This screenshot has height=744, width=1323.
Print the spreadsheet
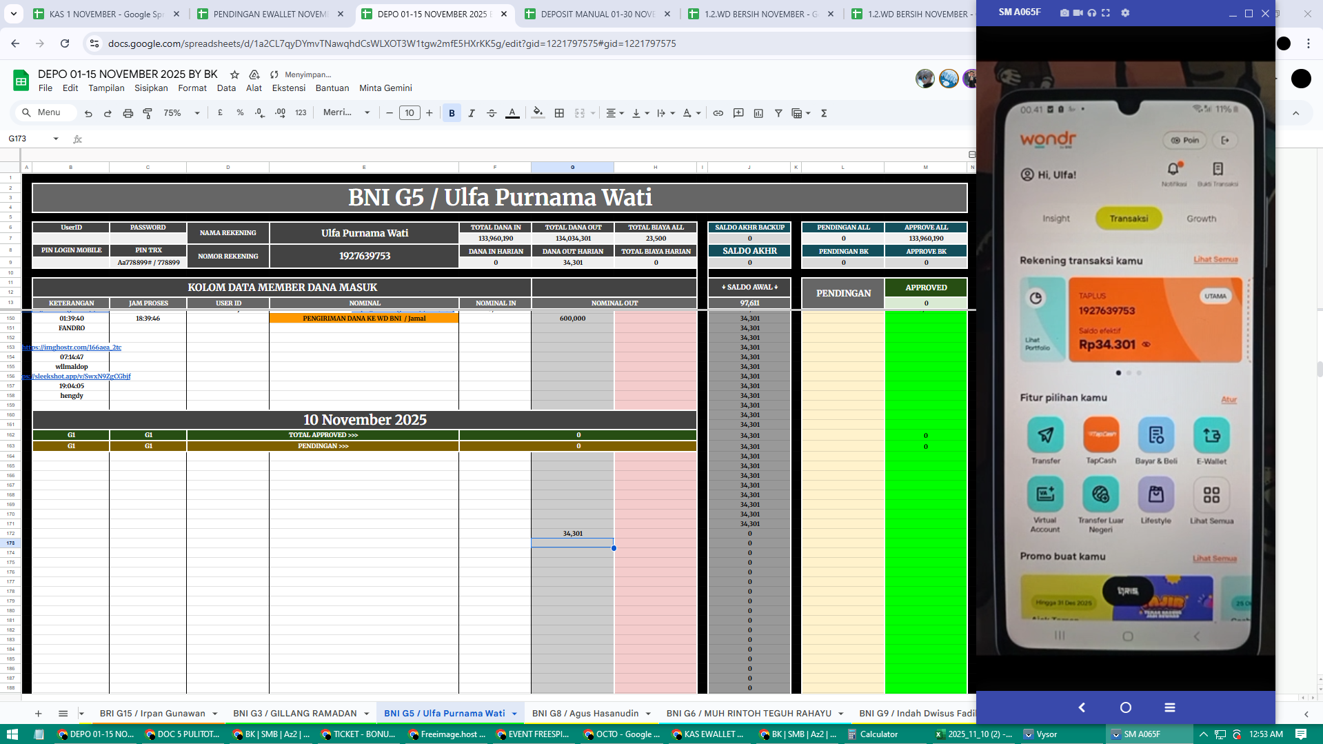(x=128, y=113)
